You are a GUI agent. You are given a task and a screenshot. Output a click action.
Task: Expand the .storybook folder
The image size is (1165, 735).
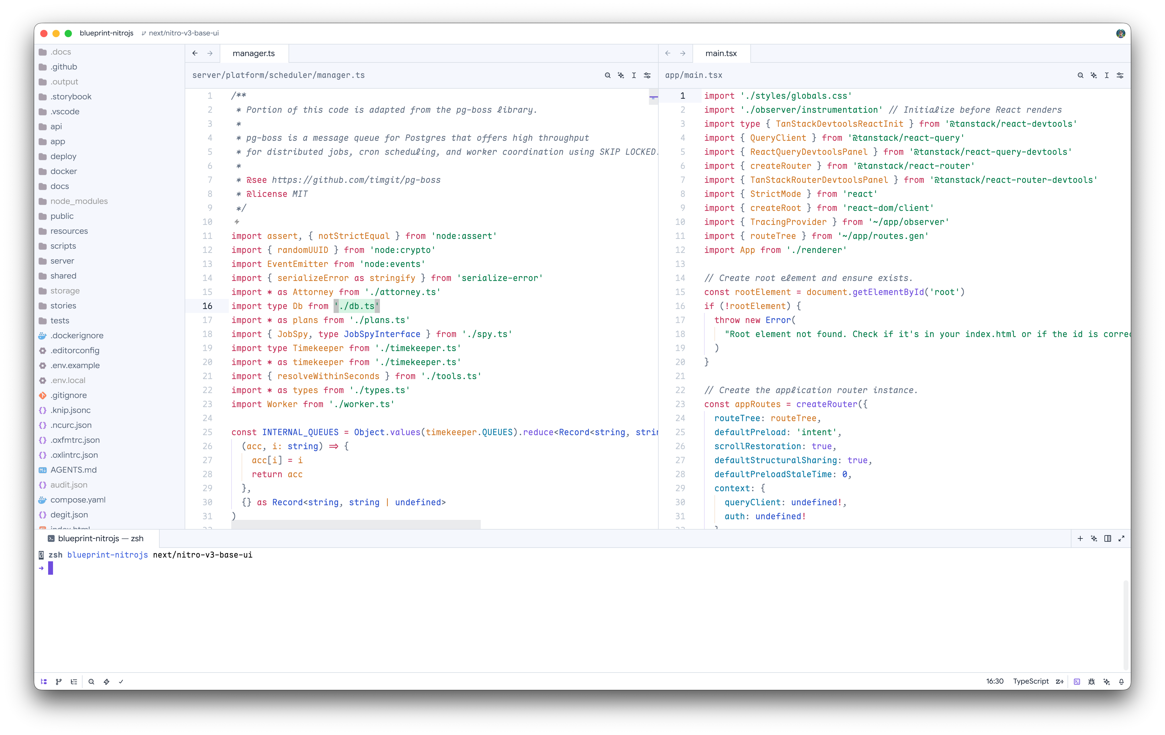109,97
